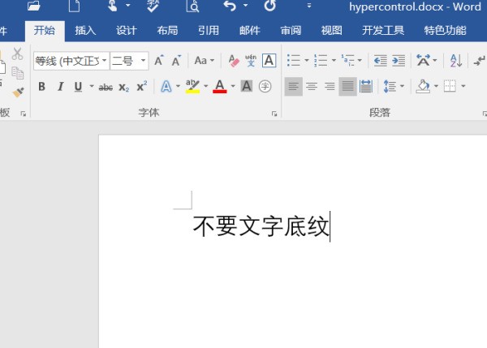
Task: Toggle italic formatting
Action: [x=61, y=86]
